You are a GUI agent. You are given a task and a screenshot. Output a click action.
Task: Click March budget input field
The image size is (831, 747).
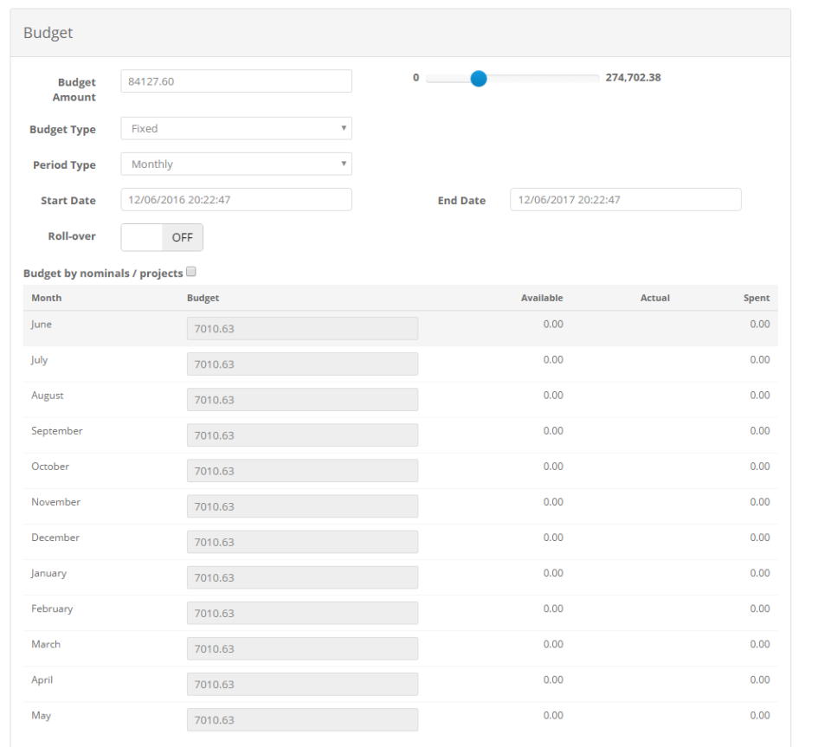click(302, 648)
